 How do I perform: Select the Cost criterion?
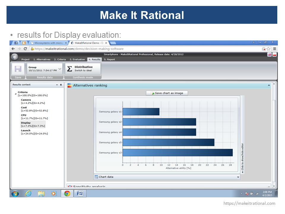coord(34,109)
